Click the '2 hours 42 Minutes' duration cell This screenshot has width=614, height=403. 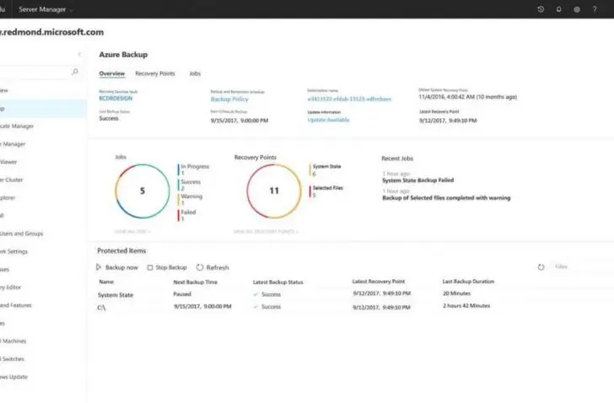466,305
